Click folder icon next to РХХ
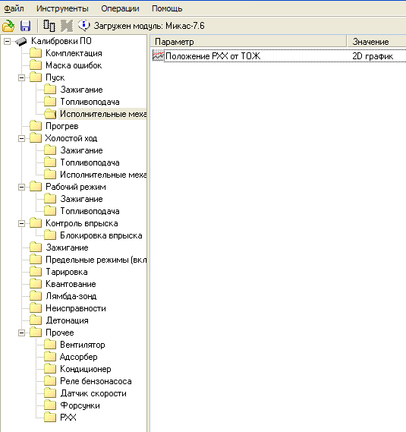 [x=50, y=417]
